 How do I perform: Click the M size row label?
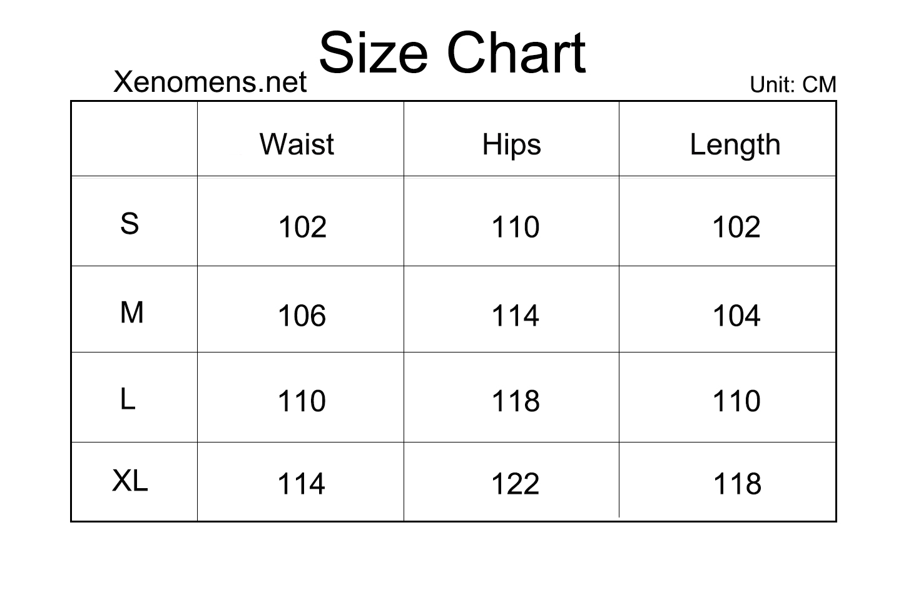(131, 312)
